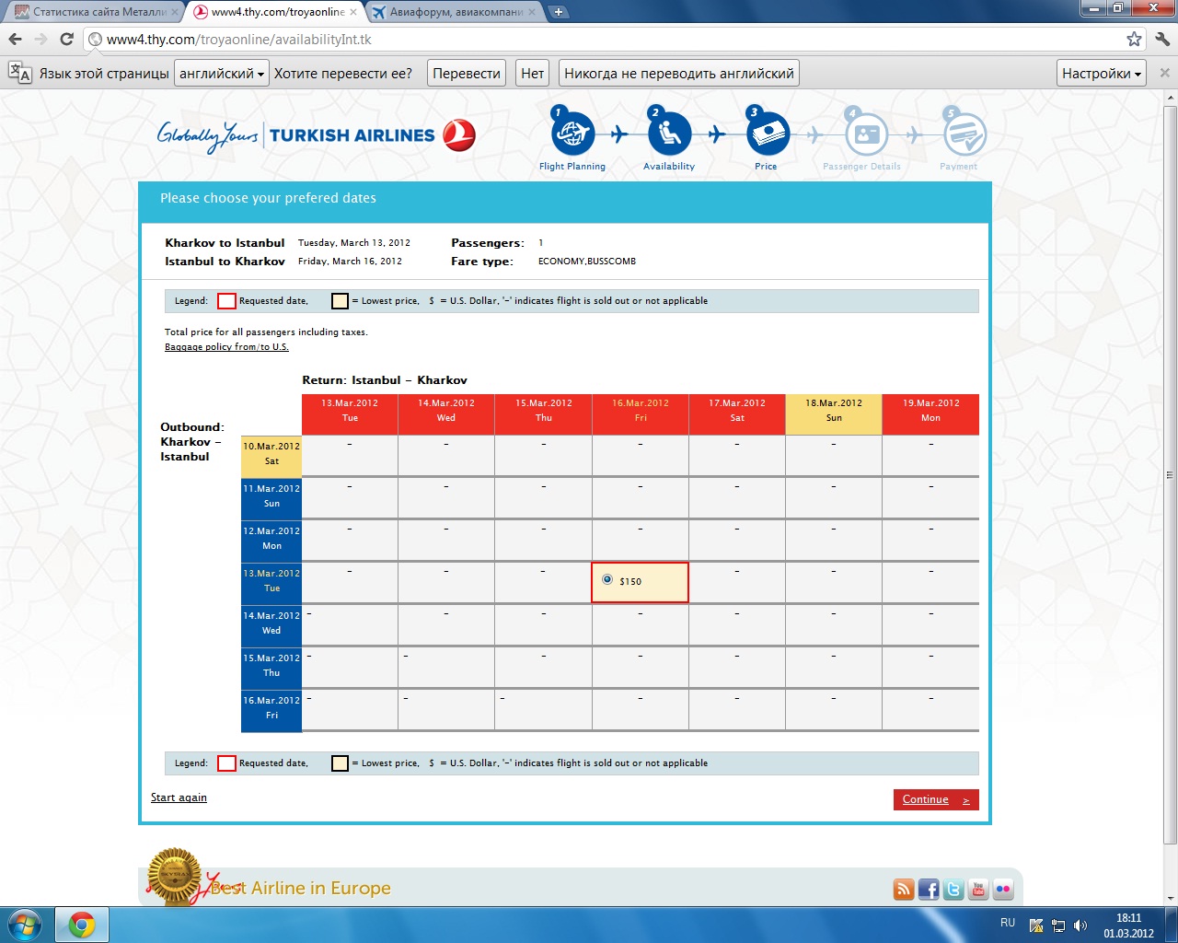Click the Start again link
Image resolution: width=1178 pixels, height=943 pixels.
179,797
